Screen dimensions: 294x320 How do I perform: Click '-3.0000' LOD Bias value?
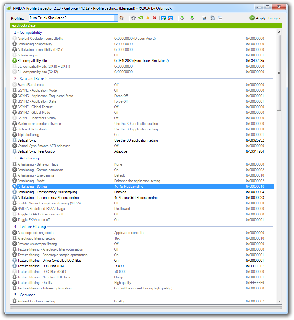coord(120,266)
